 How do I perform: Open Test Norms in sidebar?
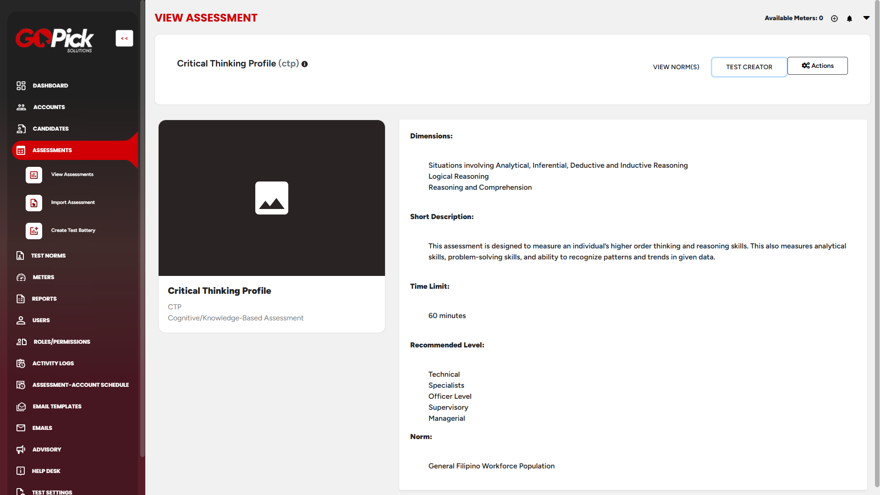click(48, 256)
